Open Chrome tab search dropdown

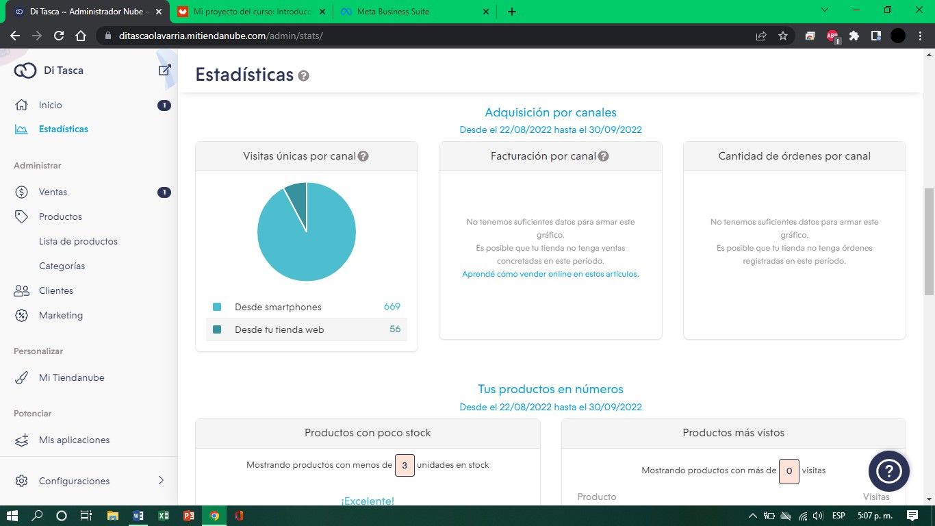(825, 11)
